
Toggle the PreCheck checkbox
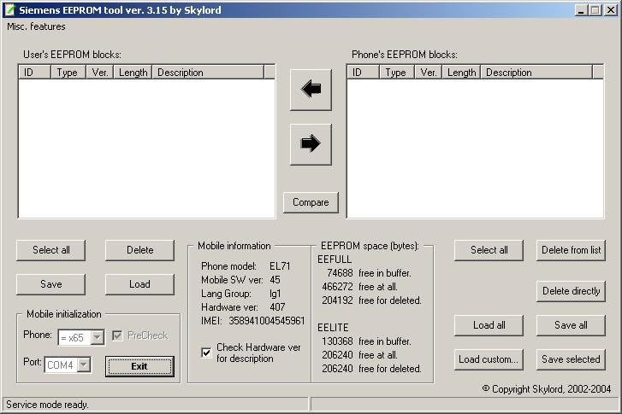click(x=117, y=335)
